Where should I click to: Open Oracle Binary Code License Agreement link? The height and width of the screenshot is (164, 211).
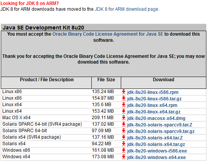(x=108, y=34)
